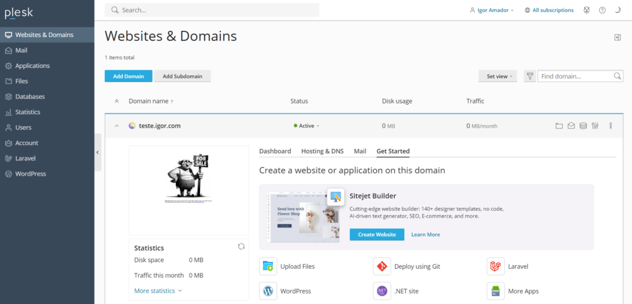Toggle the right sidebar panel icon
The image size is (632, 304).
pyautogui.click(x=617, y=38)
